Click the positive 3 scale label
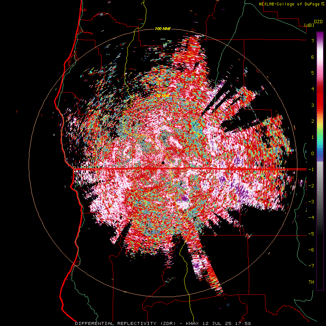This screenshot has height=326, width=326. pos(313,105)
